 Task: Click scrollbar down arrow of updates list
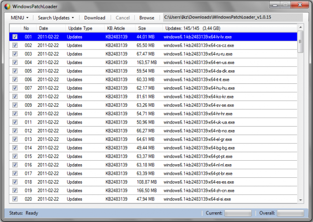pos(300,200)
